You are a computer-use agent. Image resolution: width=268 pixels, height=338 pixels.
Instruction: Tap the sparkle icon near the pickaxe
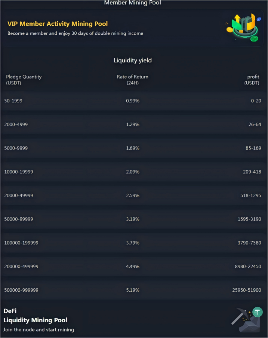249,312
